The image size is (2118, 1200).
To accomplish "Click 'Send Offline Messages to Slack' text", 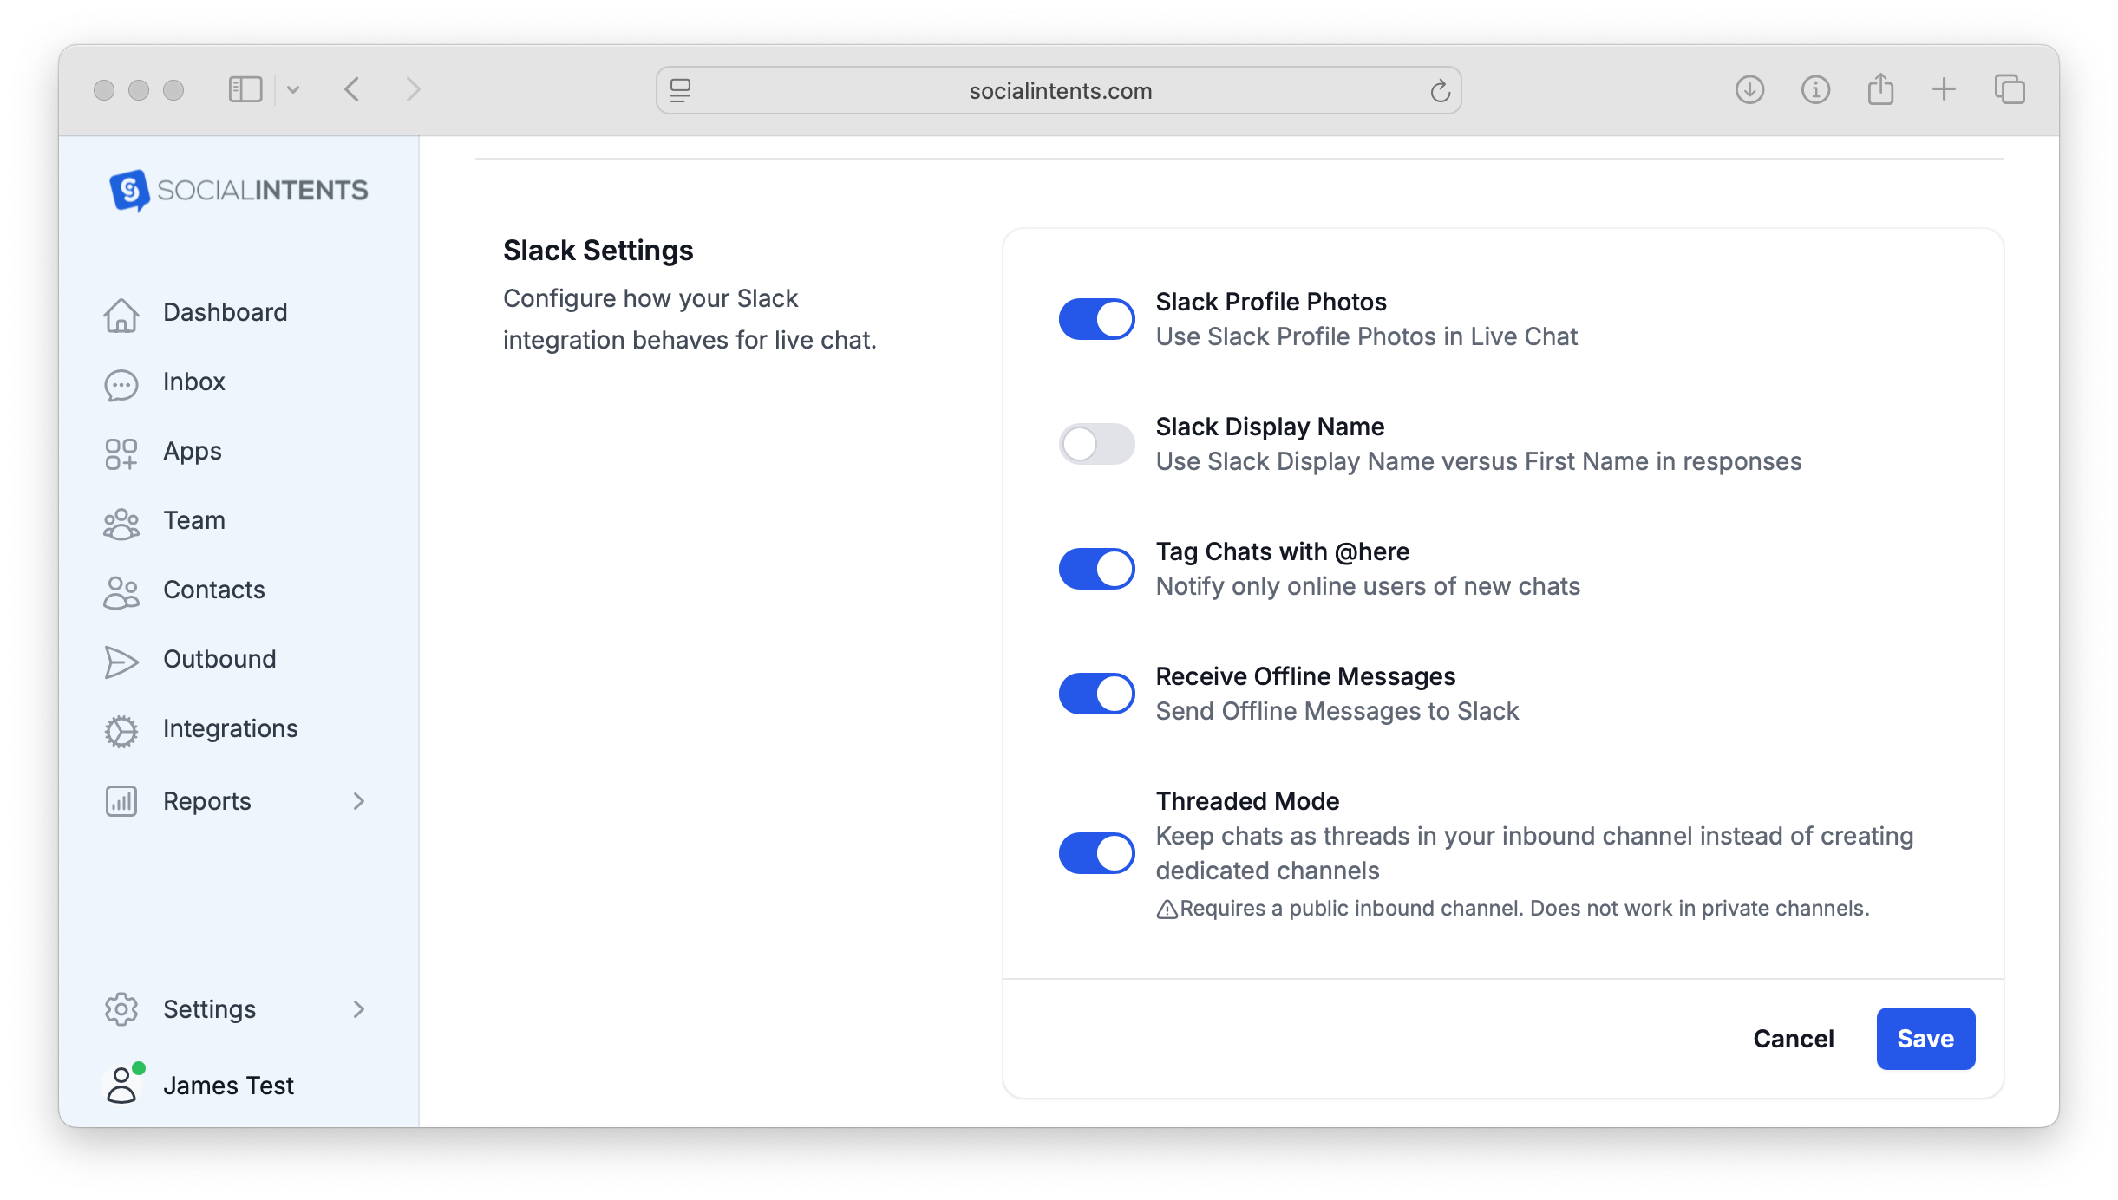I will (1337, 711).
